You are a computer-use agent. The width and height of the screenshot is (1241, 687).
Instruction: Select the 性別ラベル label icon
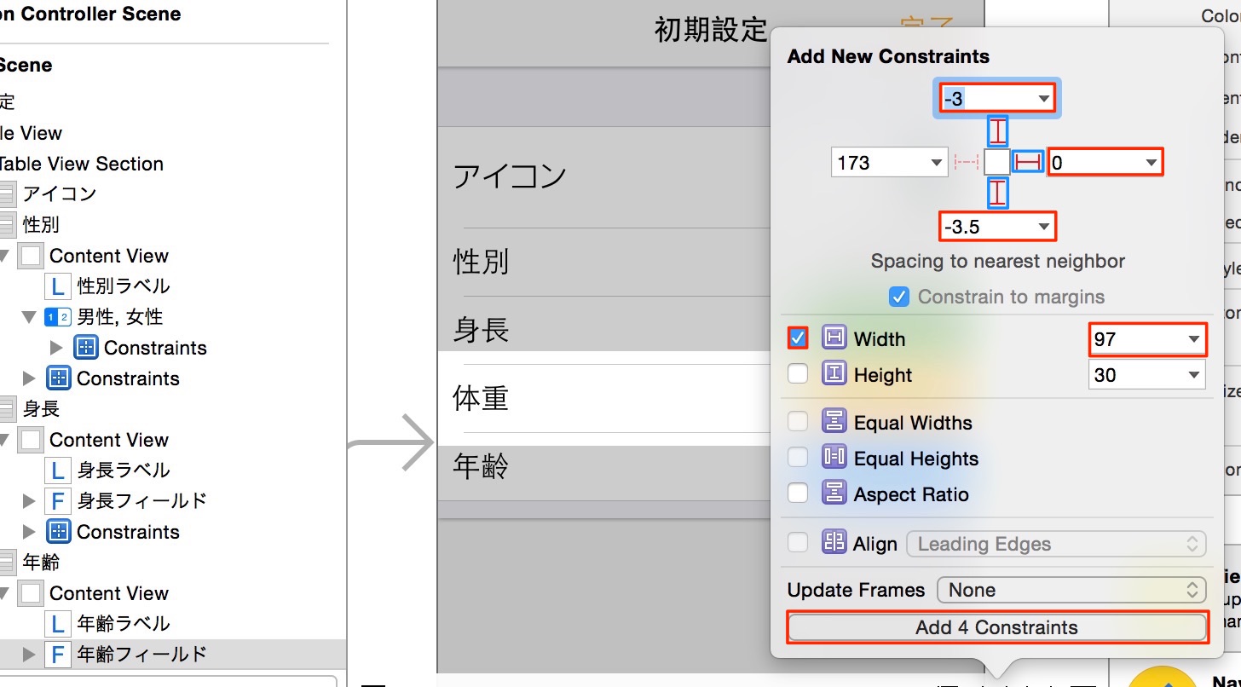coord(57,286)
